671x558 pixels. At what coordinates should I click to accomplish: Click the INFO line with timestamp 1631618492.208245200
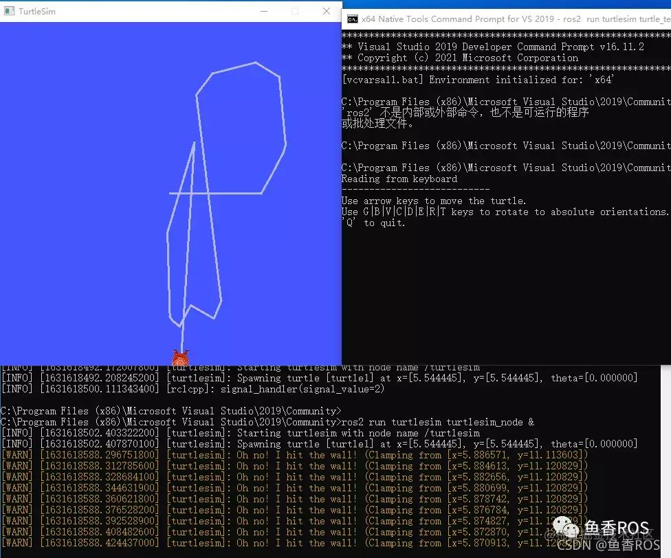tap(319, 378)
